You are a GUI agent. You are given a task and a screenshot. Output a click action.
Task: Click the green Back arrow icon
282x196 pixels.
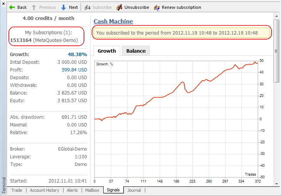(x=12, y=7)
